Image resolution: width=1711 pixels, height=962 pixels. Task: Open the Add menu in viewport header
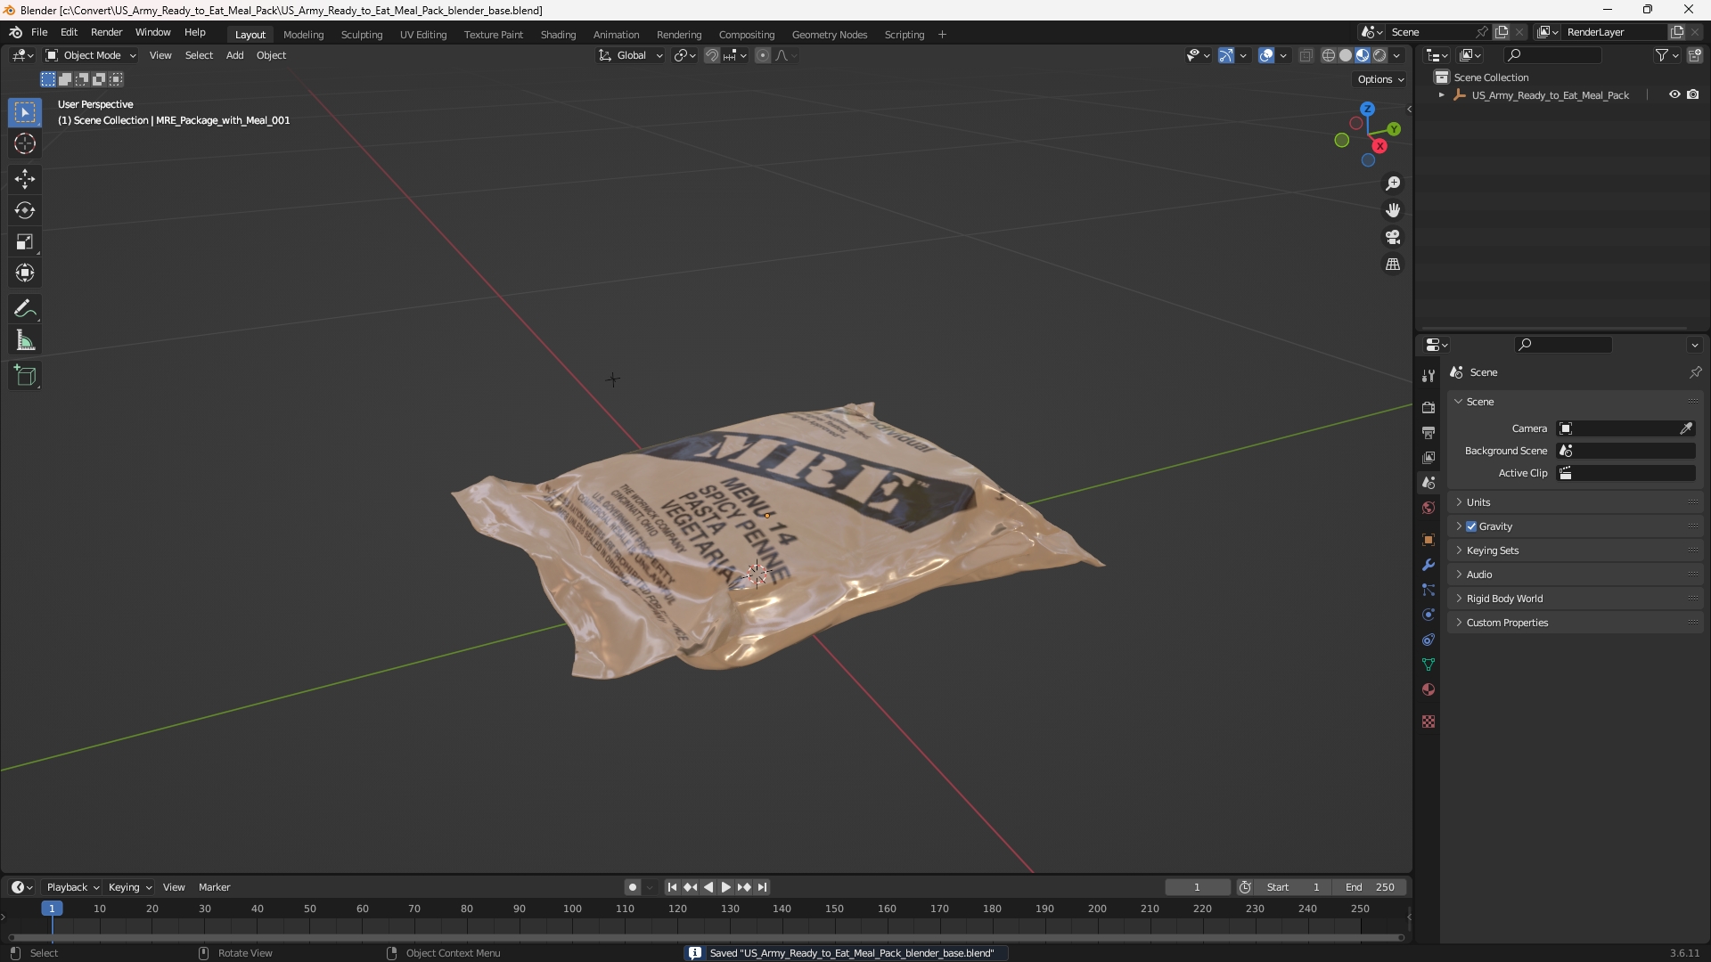(234, 55)
